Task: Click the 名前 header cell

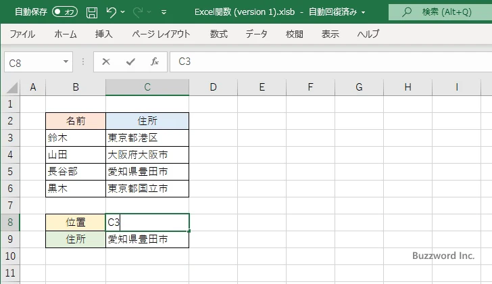Action: [76, 121]
